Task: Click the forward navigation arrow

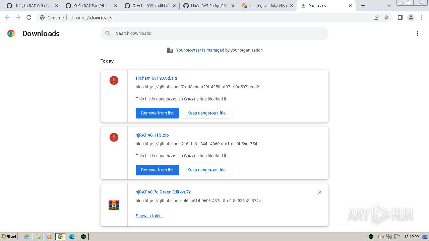Action: pos(18,17)
